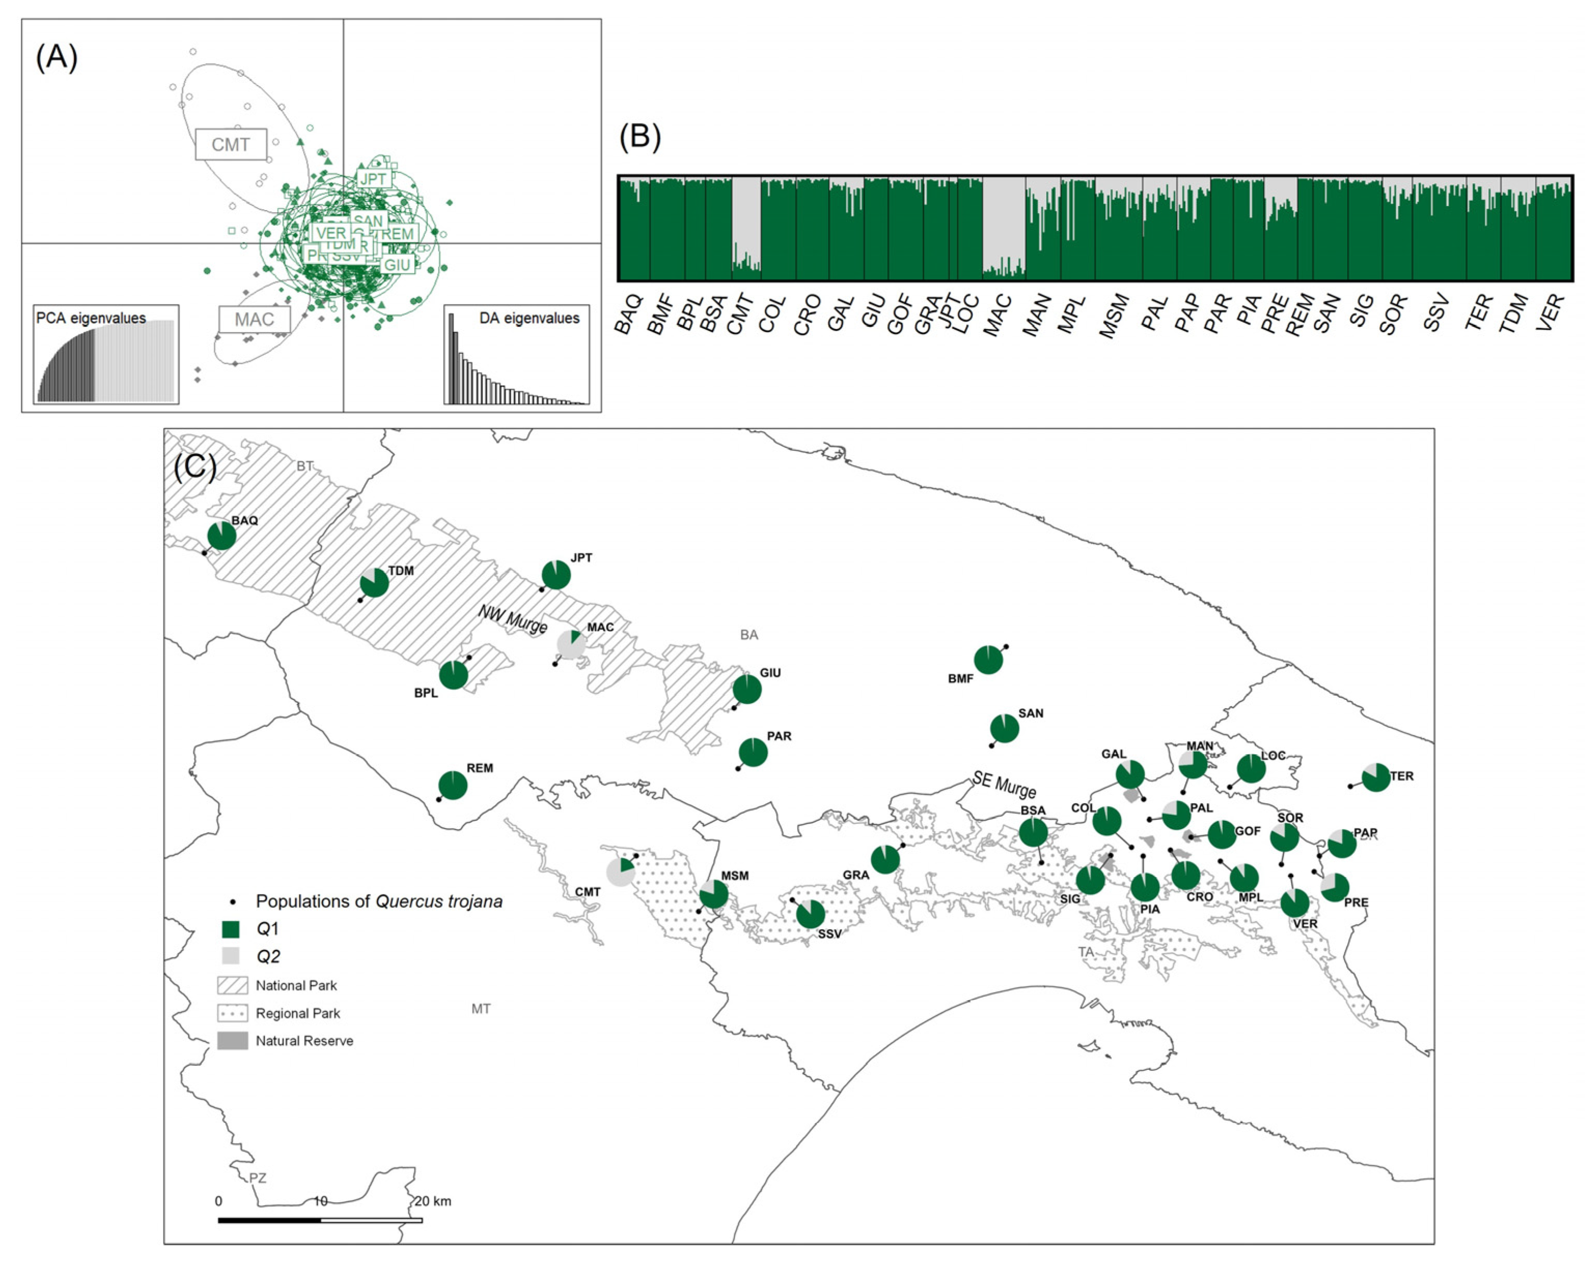The height and width of the screenshot is (1266, 1591).
Task: Click the CMT label box in panel A
Action: pos(231,145)
